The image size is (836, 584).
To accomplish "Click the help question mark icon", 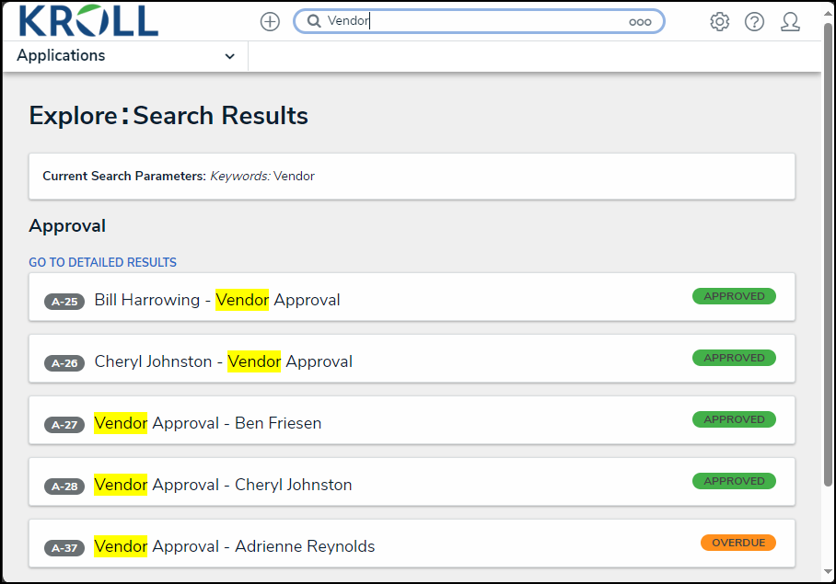I will point(754,21).
